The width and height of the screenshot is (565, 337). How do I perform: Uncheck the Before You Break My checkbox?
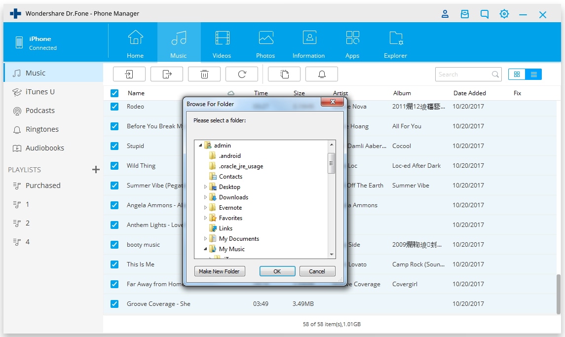(x=114, y=126)
